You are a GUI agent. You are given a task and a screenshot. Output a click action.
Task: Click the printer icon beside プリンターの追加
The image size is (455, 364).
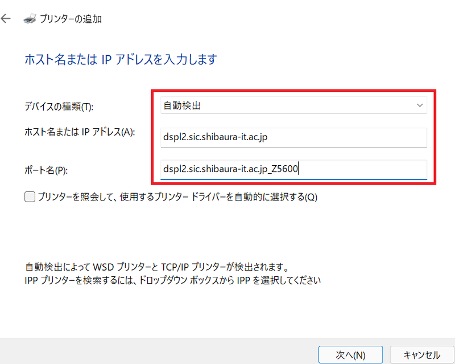coord(30,19)
